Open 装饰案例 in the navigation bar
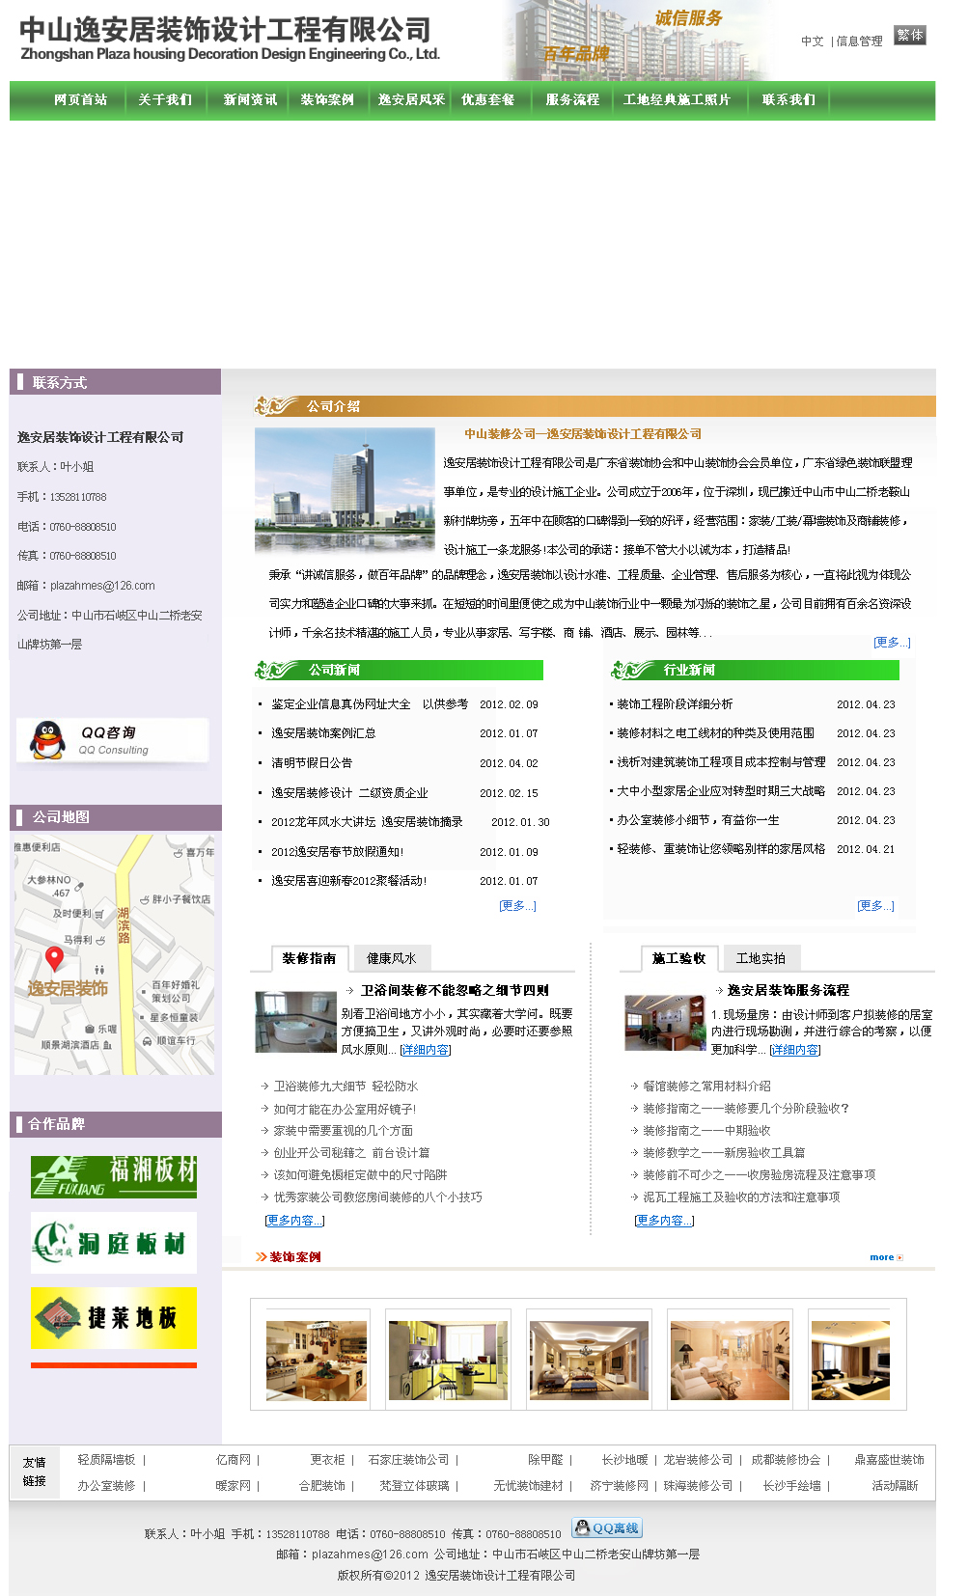The image size is (968, 1596). point(327,100)
